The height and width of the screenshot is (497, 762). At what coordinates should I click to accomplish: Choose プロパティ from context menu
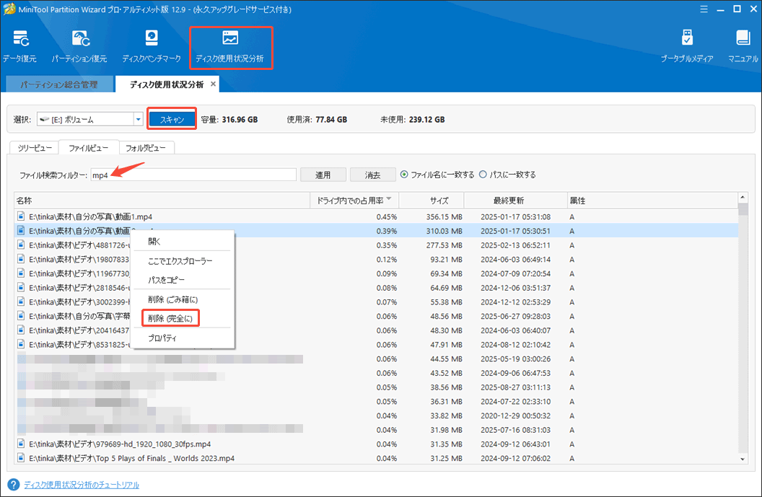183,338
